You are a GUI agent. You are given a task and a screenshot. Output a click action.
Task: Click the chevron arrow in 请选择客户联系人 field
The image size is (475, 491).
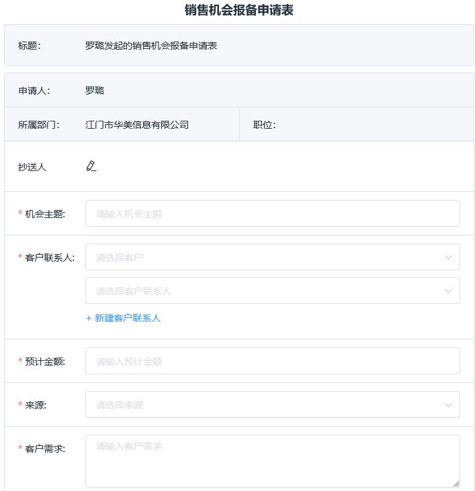(x=448, y=291)
